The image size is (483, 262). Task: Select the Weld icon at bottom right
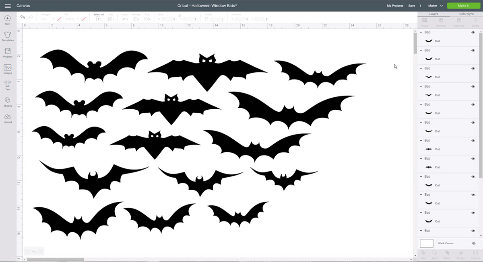point(435,252)
